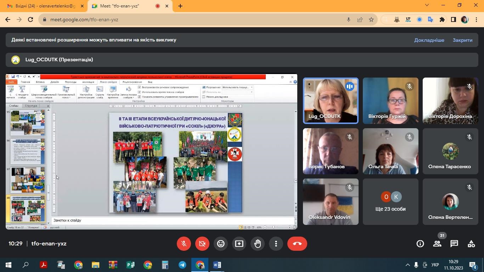Click the Докладніше link

(x=429, y=40)
